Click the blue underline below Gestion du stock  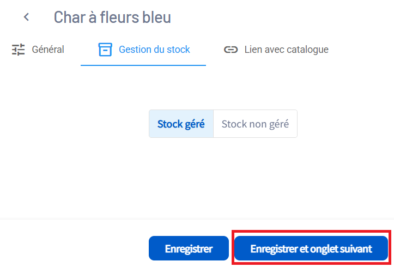point(143,65)
